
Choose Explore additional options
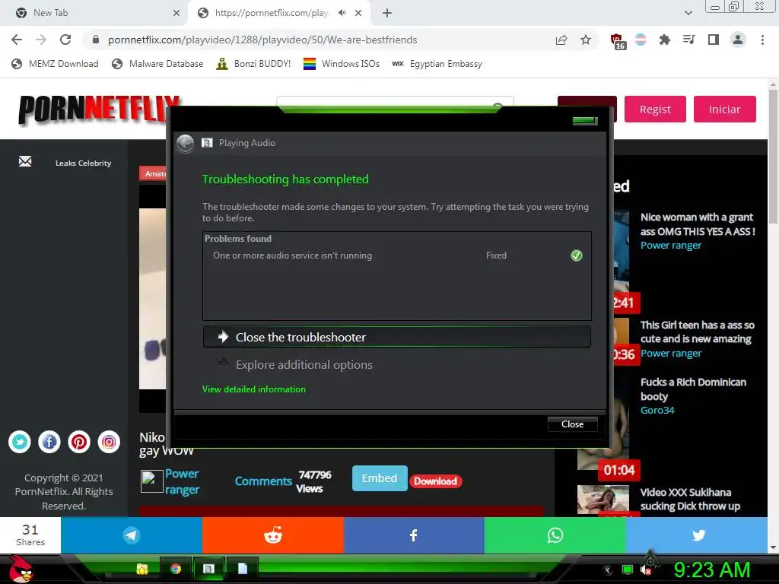point(397,364)
